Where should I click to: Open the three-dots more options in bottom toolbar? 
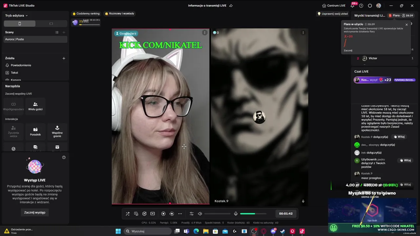180,214
